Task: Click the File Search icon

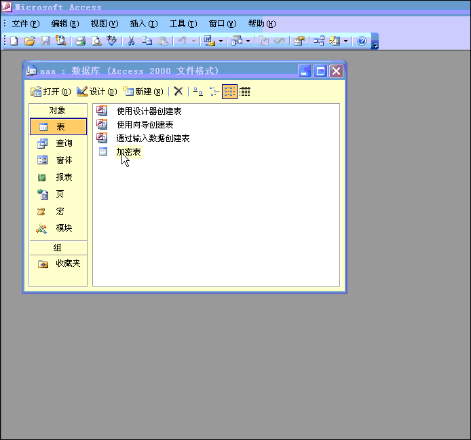Action: (x=60, y=41)
